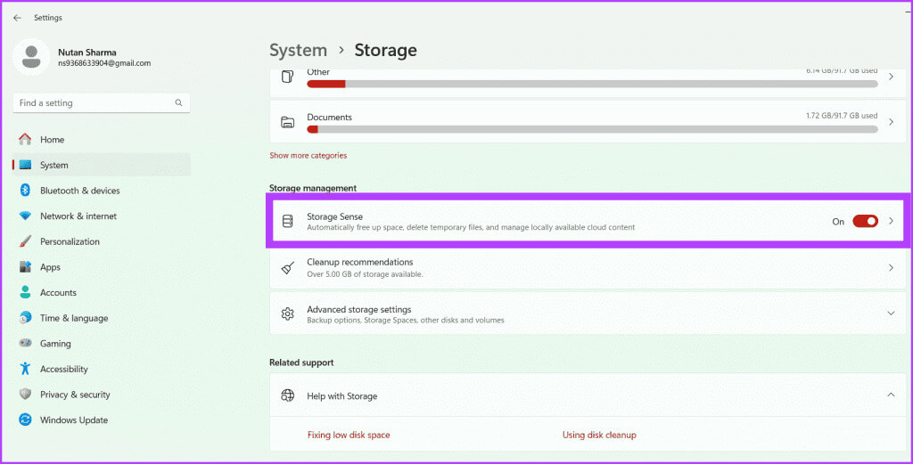
Task: Click the Gaming controller icon
Action: tap(25, 343)
